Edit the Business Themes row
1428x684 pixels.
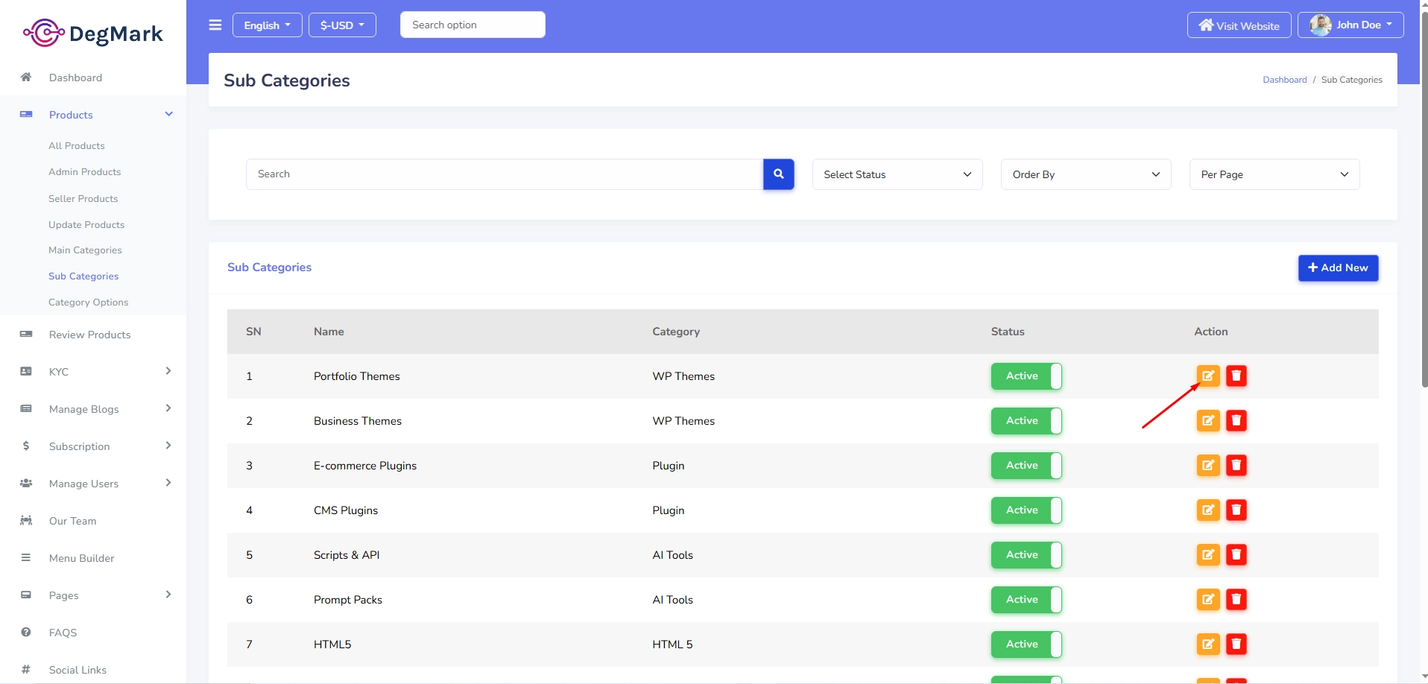point(1207,420)
